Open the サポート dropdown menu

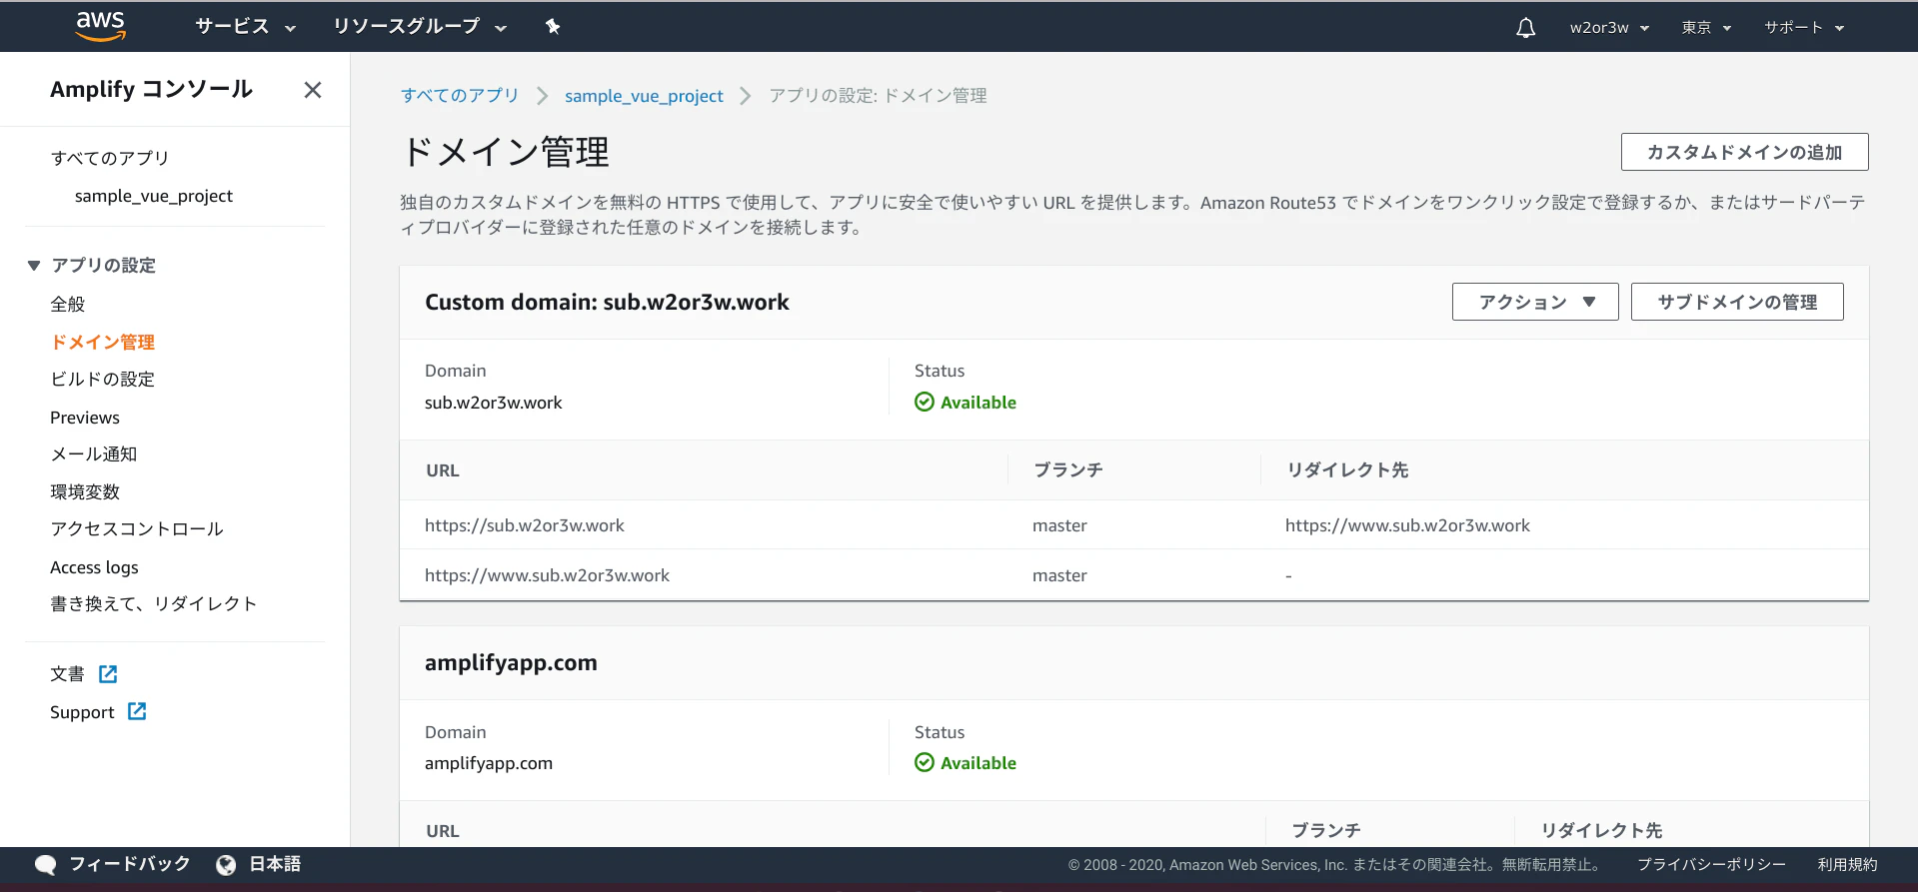tap(1804, 27)
